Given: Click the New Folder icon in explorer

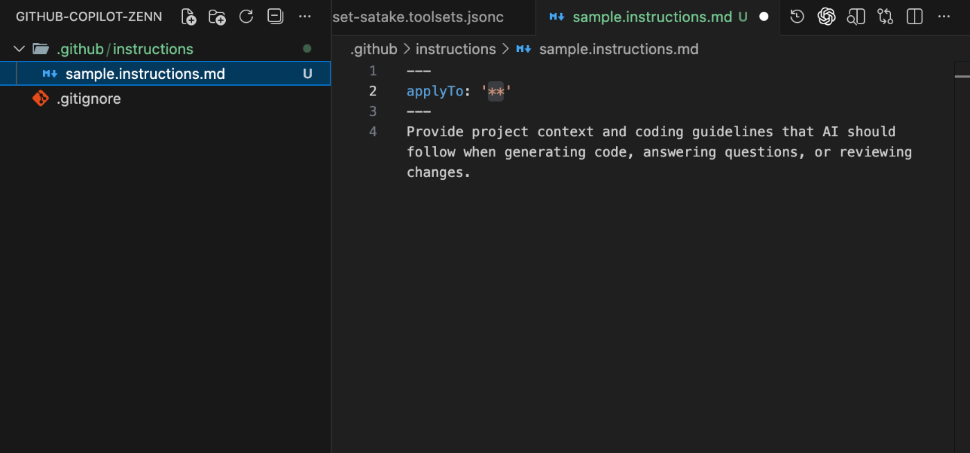Looking at the screenshot, I should click(x=217, y=17).
